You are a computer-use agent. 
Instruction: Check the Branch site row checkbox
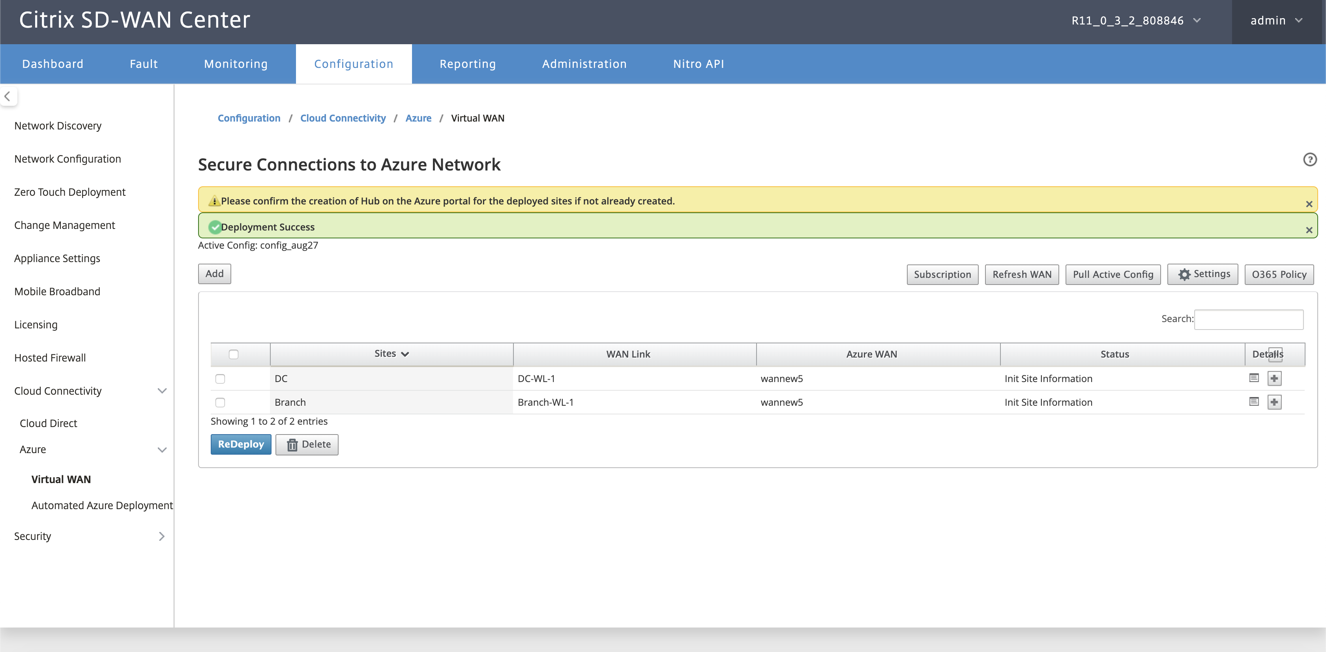coord(220,403)
